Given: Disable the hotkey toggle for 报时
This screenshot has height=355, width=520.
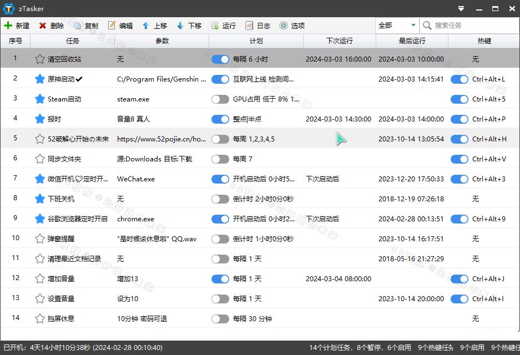Looking at the screenshot, I should pyautogui.click(x=460, y=119).
